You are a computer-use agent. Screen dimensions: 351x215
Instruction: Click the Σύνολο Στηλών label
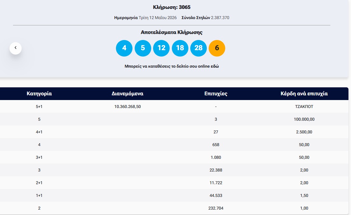click(196, 18)
